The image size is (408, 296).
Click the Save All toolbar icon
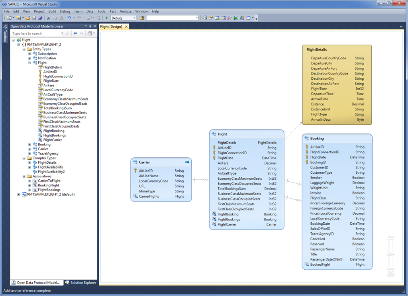(x=40, y=18)
